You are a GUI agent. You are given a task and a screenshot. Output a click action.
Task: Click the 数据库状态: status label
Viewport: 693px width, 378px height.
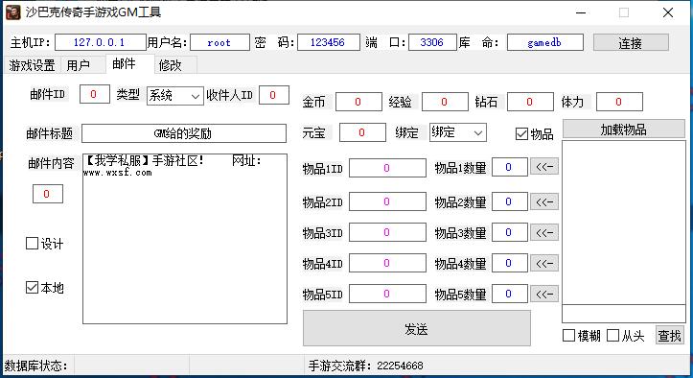[35, 366]
